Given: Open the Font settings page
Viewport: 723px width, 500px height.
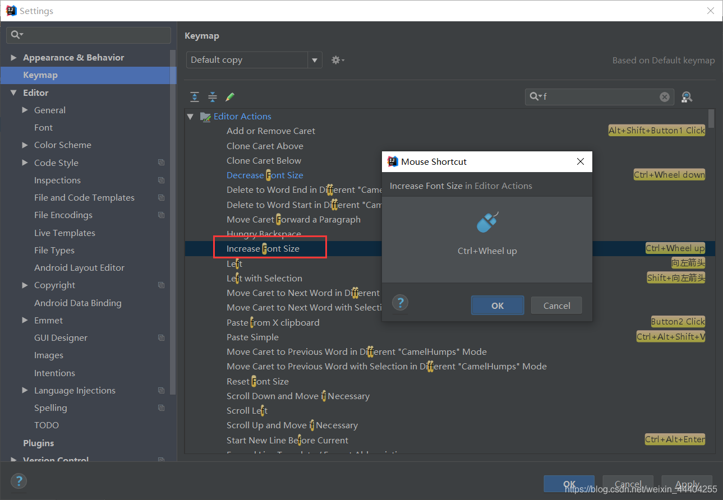Looking at the screenshot, I should click(43, 128).
